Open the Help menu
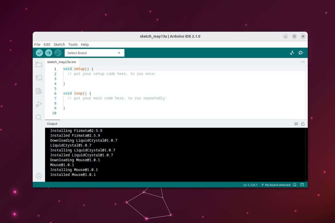Viewport: 335px width, 223px height. (x=85, y=44)
